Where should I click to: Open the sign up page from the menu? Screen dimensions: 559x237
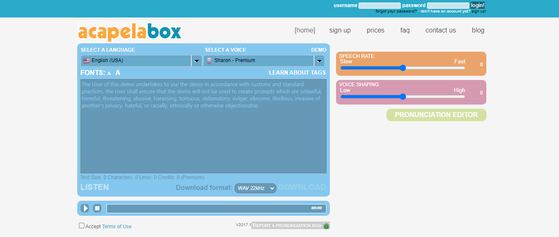tap(340, 30)
